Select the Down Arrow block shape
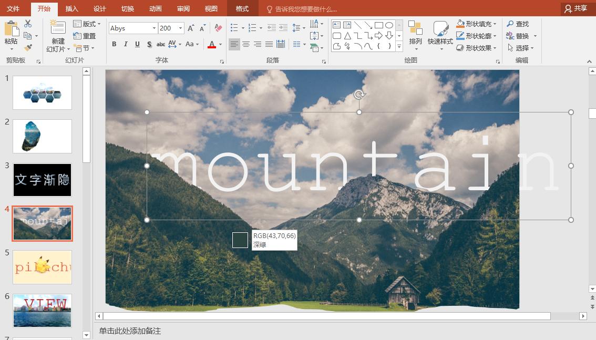This screenshot has width=596, height=340. point(389,36)
